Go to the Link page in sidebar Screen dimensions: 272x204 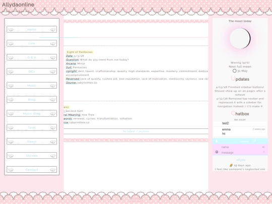32,43
